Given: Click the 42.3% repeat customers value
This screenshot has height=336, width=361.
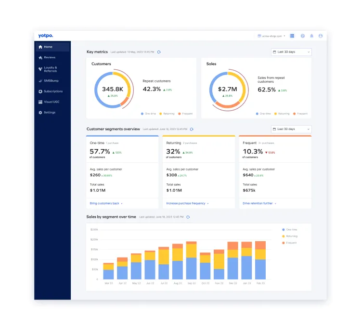Looking at the screenshot, I should pos(152,89).
